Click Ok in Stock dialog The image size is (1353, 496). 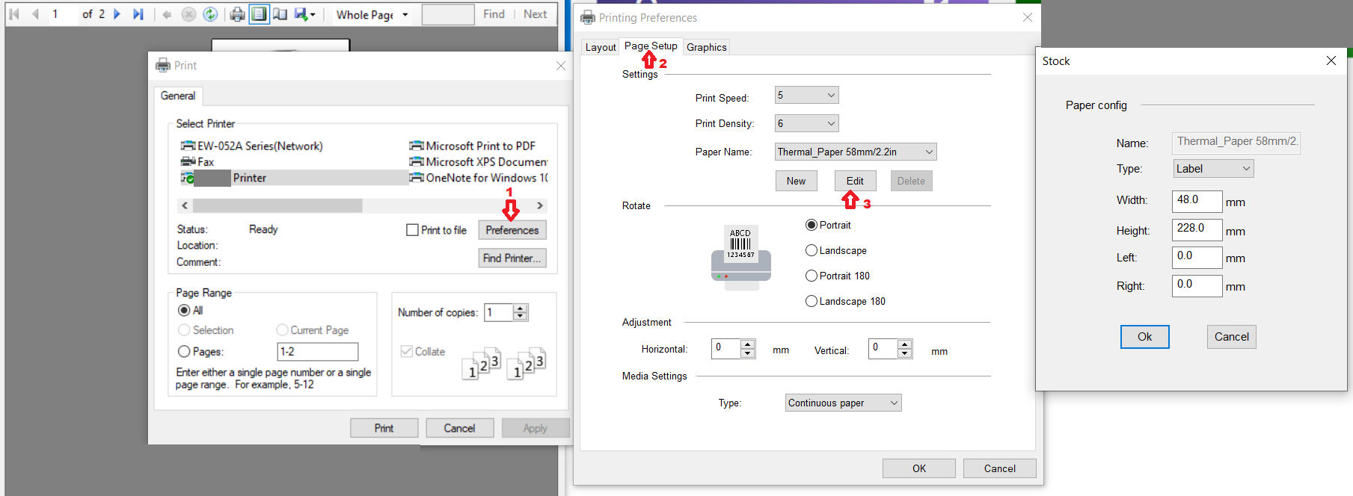[1145, 337]
